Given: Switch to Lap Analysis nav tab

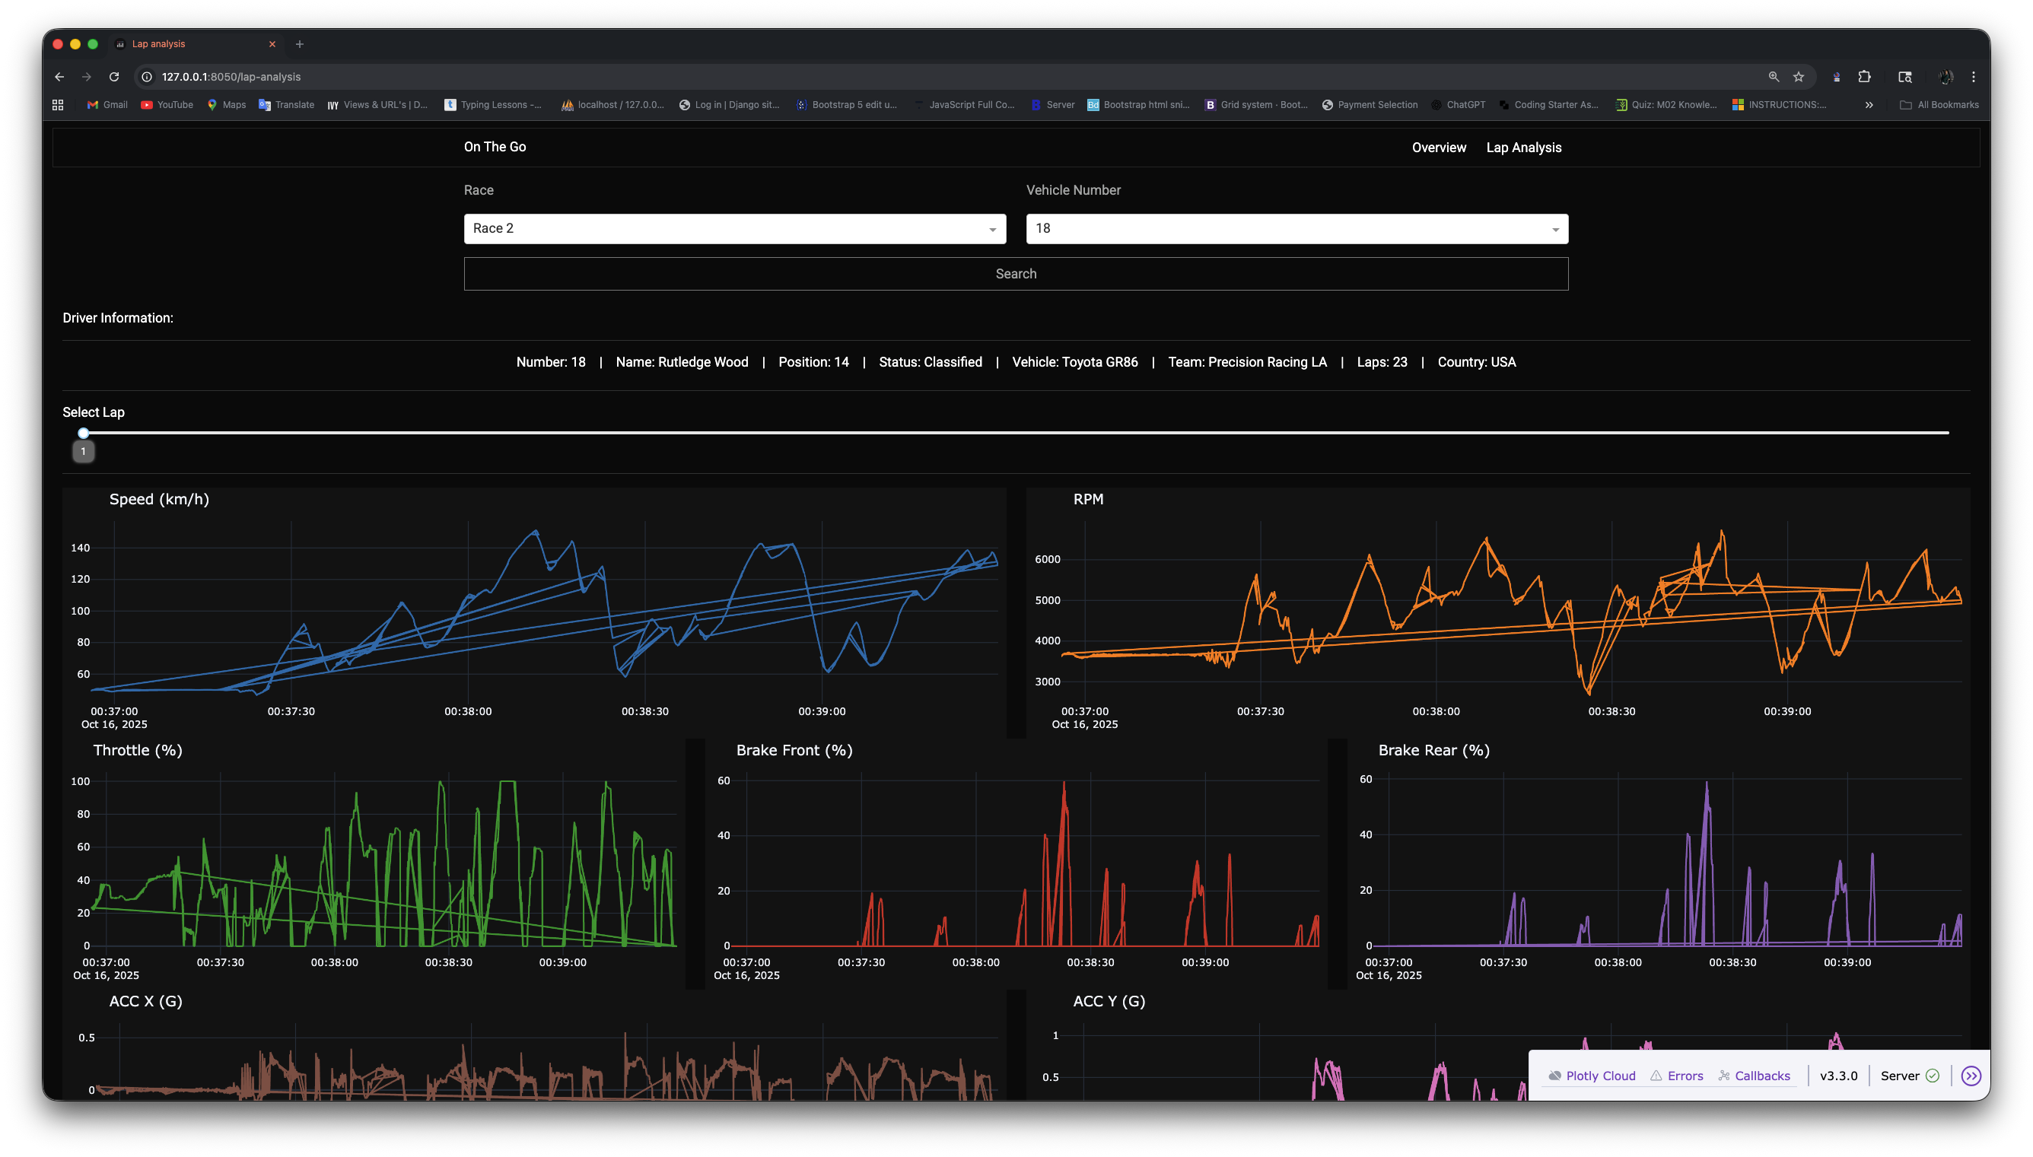Looking at the screenshot, I should click(x=1523, y=148).
